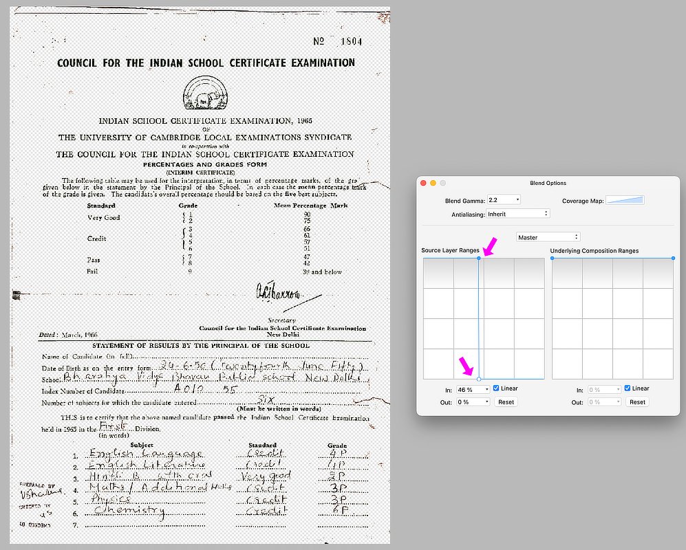Click handwritten 'Physics' subject entry
This screenshot has height=550, width=686.
click(111, 499)
